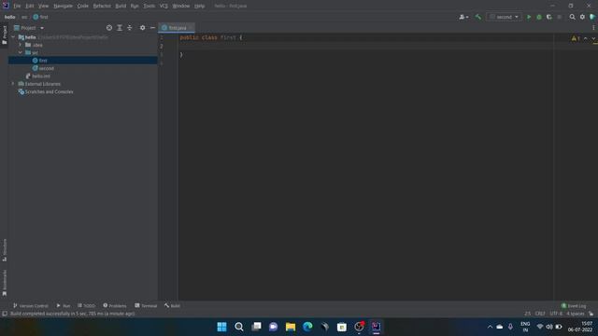This screenshot has width=598, height=336.
Task: Click the teal icon at the toolbar's right end
Action: [592, 17]
